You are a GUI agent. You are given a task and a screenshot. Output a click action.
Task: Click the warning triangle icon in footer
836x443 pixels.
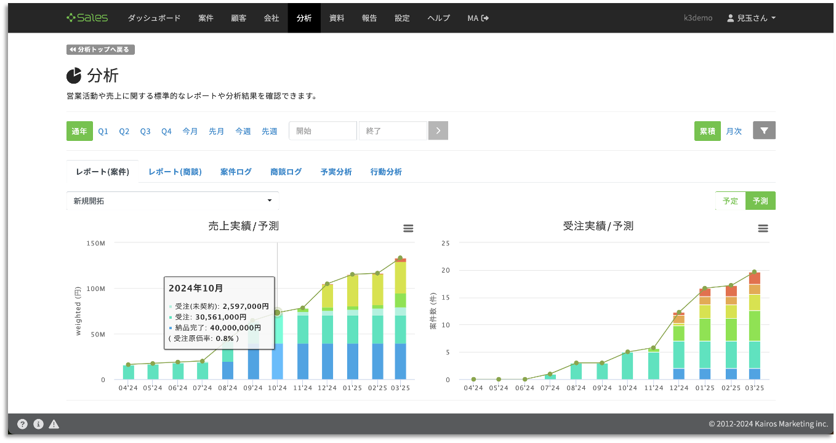54,424
